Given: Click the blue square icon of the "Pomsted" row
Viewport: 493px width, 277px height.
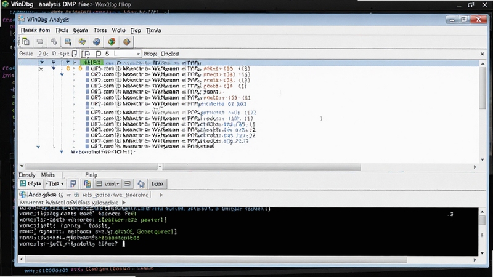Looking at the screenshot, I should coord(88,147).
